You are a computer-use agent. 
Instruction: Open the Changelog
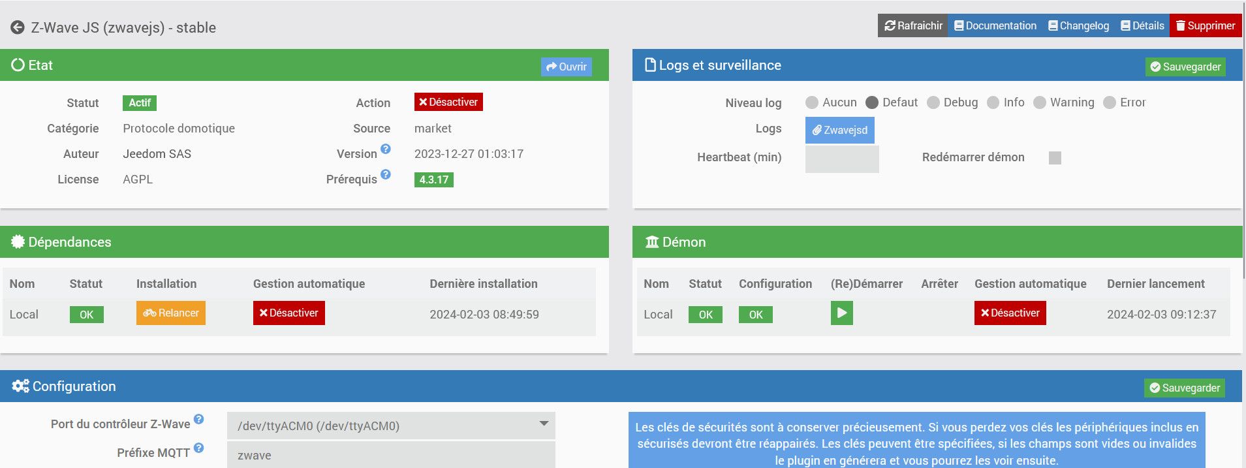1078,25
